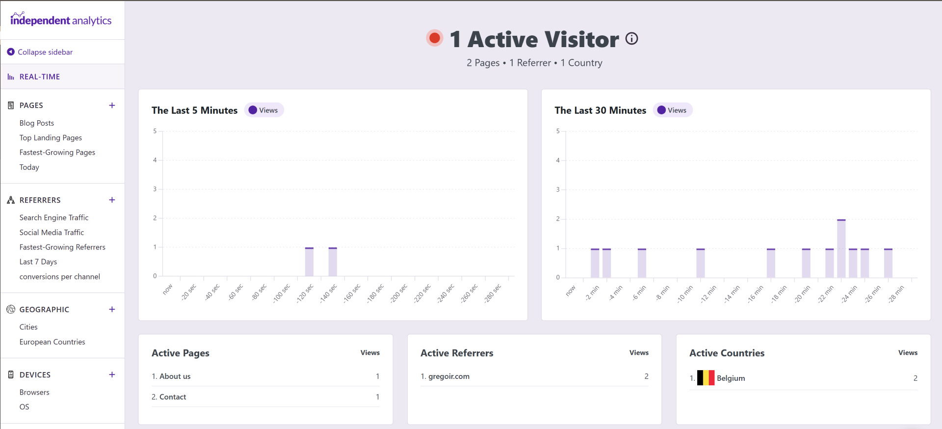Click the 2-view bar in 30-minute chart
The height and width of the screenshot is (429, 942).
pyautogui.click(x=841, y=249)
